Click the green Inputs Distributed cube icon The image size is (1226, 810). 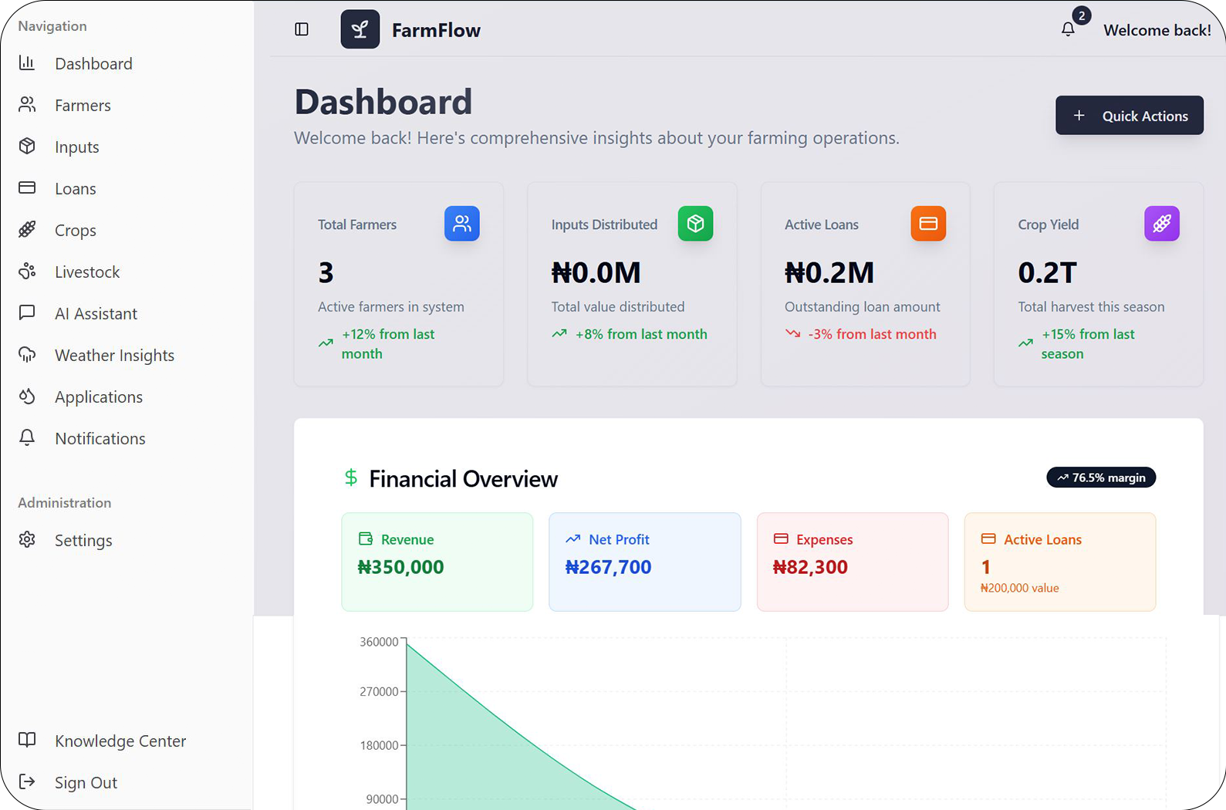pos(695,224)
